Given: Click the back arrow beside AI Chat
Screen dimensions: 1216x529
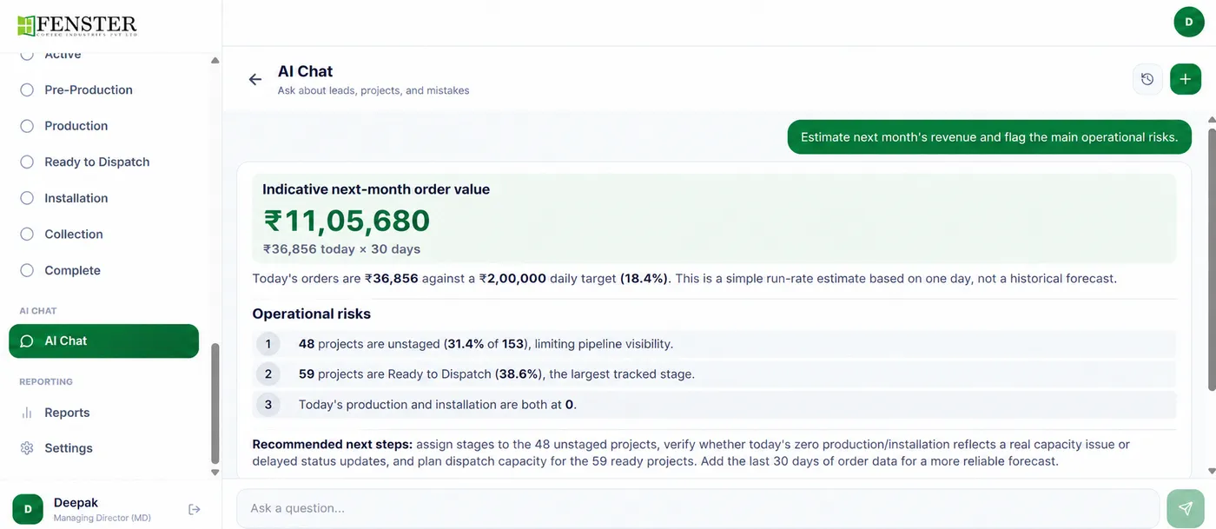Looking at the screenshot, I should point(254,79).
